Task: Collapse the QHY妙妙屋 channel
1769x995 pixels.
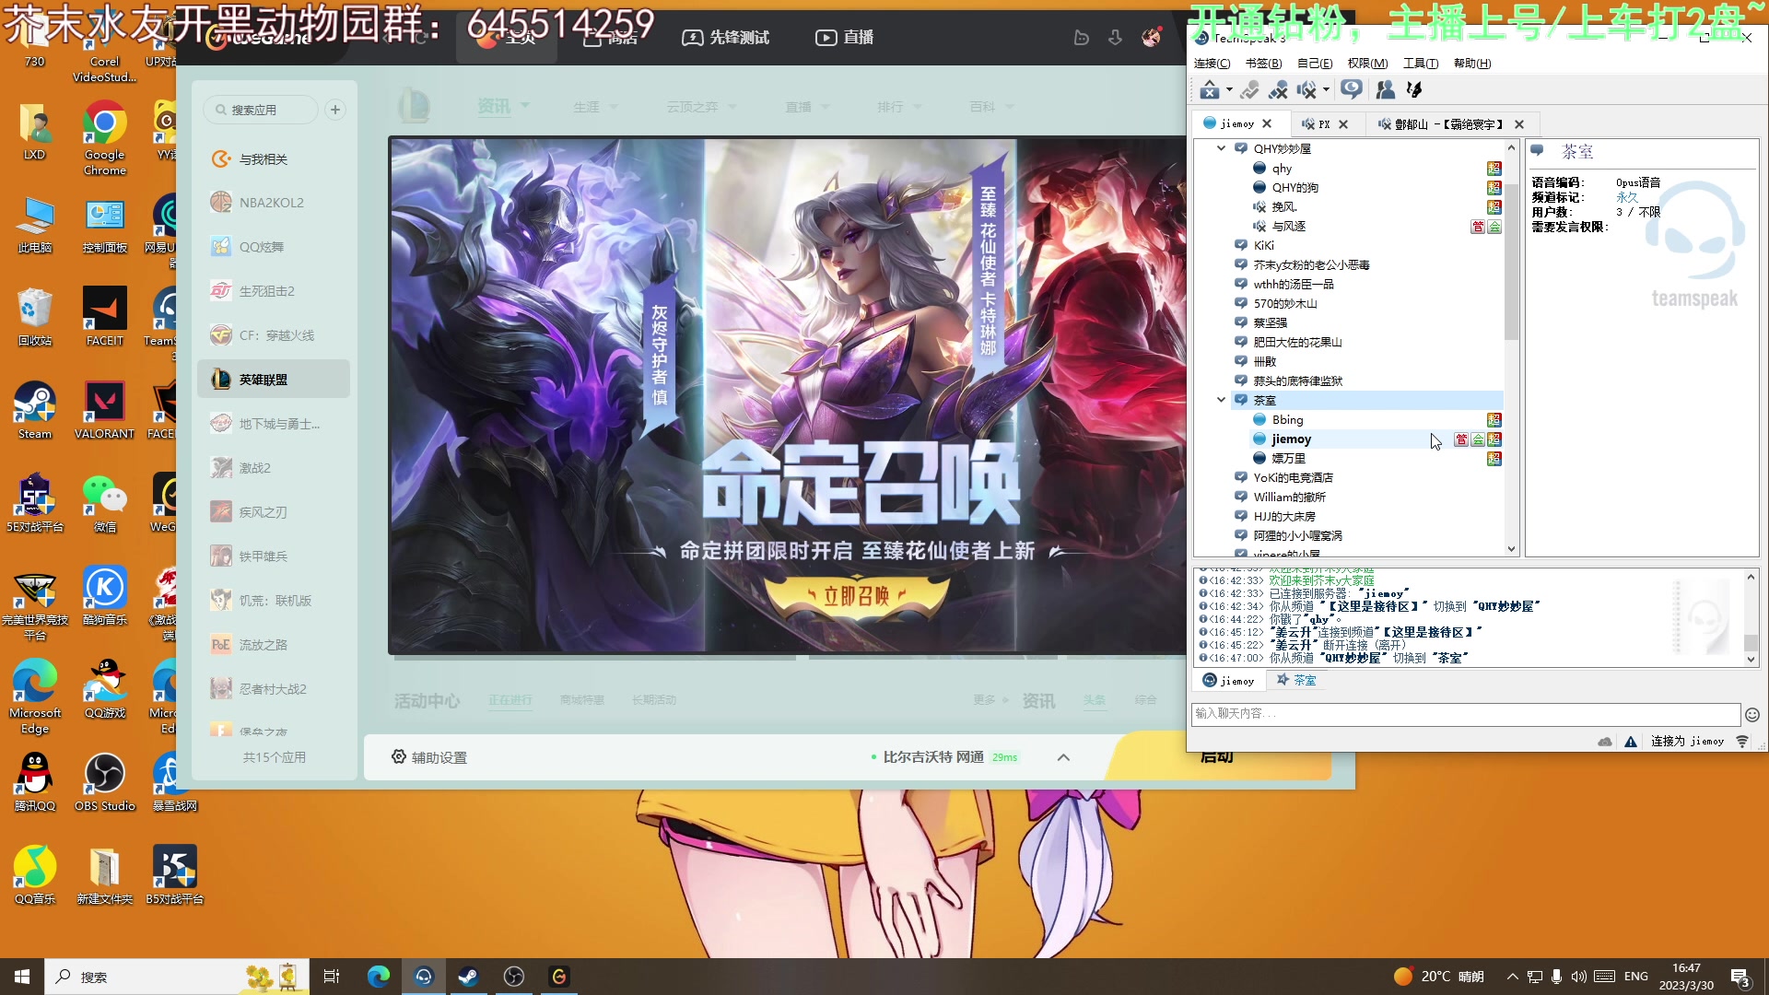Action: (x=1221, y=148)
